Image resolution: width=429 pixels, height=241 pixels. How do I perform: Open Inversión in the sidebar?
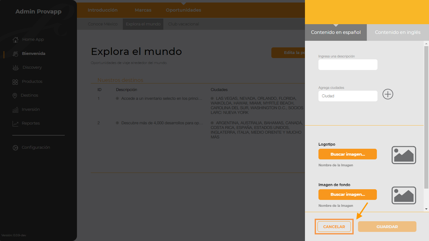(31, 109)
